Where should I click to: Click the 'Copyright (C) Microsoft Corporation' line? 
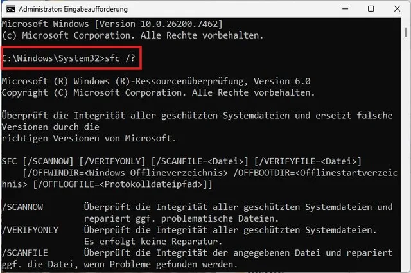158,92
